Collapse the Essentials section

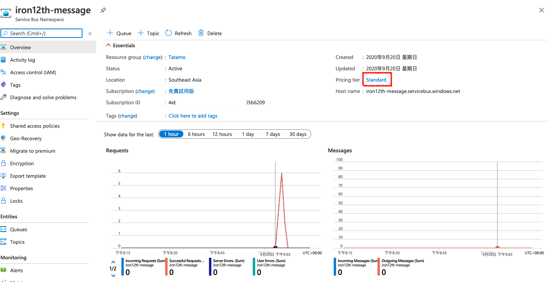point(120,45)
